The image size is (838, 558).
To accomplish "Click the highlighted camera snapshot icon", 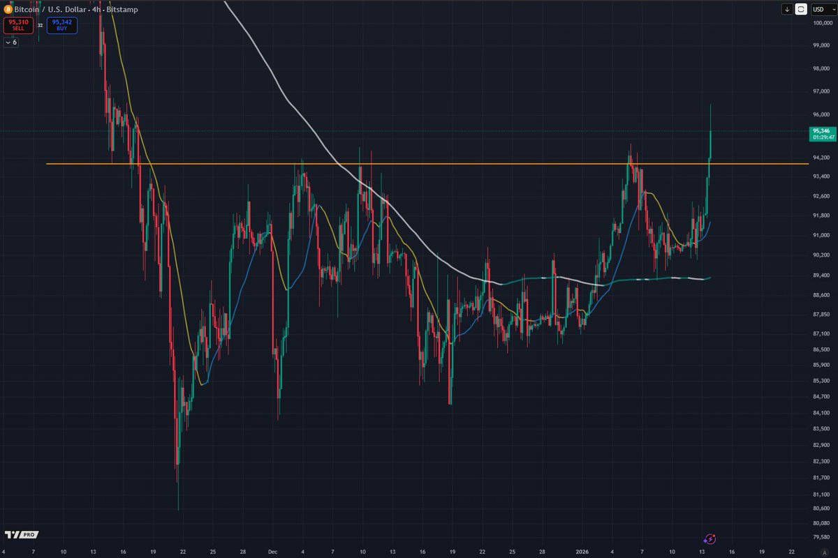I will click(x=801, y=9).
